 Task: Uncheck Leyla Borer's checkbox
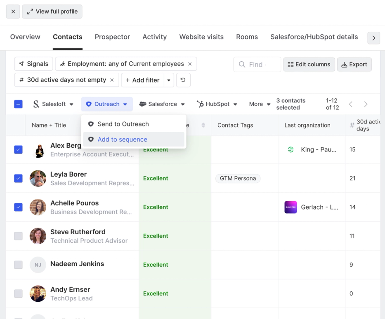tap(19, 178)
